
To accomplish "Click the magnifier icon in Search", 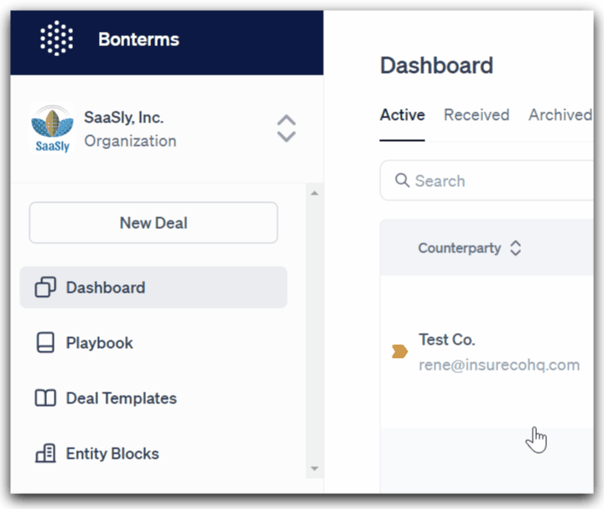I will [402, 180].
